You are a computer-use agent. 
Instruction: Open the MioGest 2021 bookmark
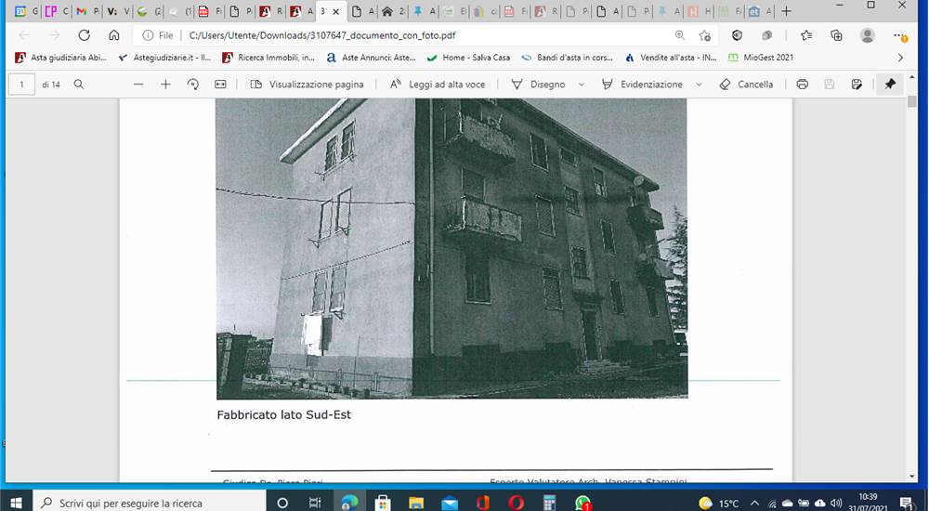pos(761,58)
